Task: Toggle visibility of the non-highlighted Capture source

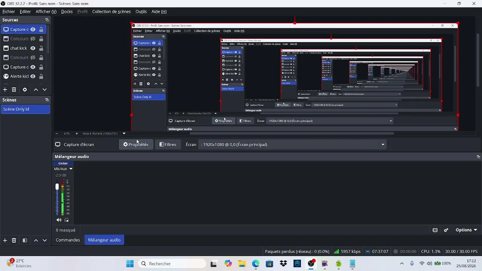Action: (33, 67)
